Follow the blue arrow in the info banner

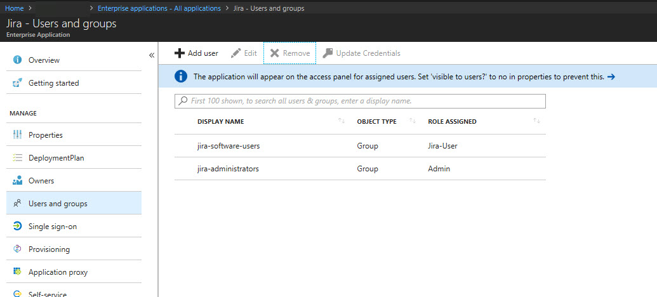(611, 77)
